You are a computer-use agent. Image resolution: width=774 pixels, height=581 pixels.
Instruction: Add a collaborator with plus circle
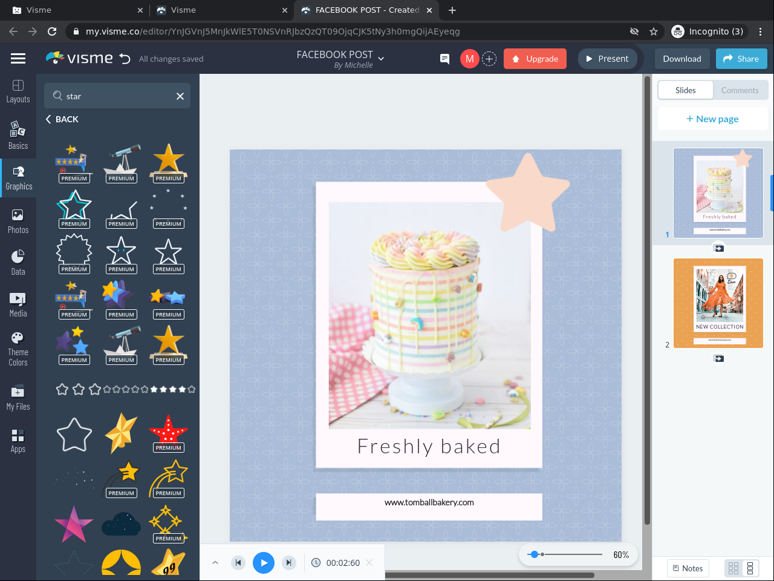click(x=489, y=59)
